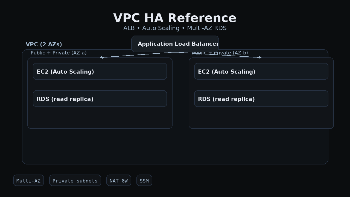Click the VPC HA Reference title
Screen dimensions: 350x197
[175, 18]
